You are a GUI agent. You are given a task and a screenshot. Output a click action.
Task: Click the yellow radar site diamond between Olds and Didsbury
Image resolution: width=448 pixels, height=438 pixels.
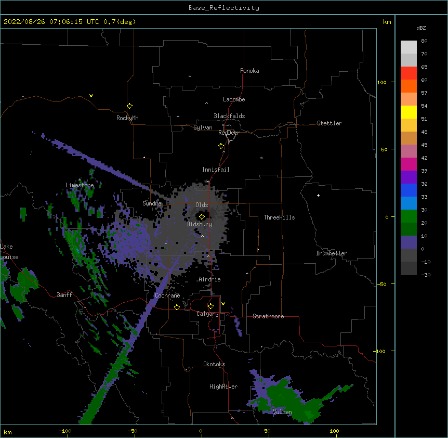tap(202, 217)
